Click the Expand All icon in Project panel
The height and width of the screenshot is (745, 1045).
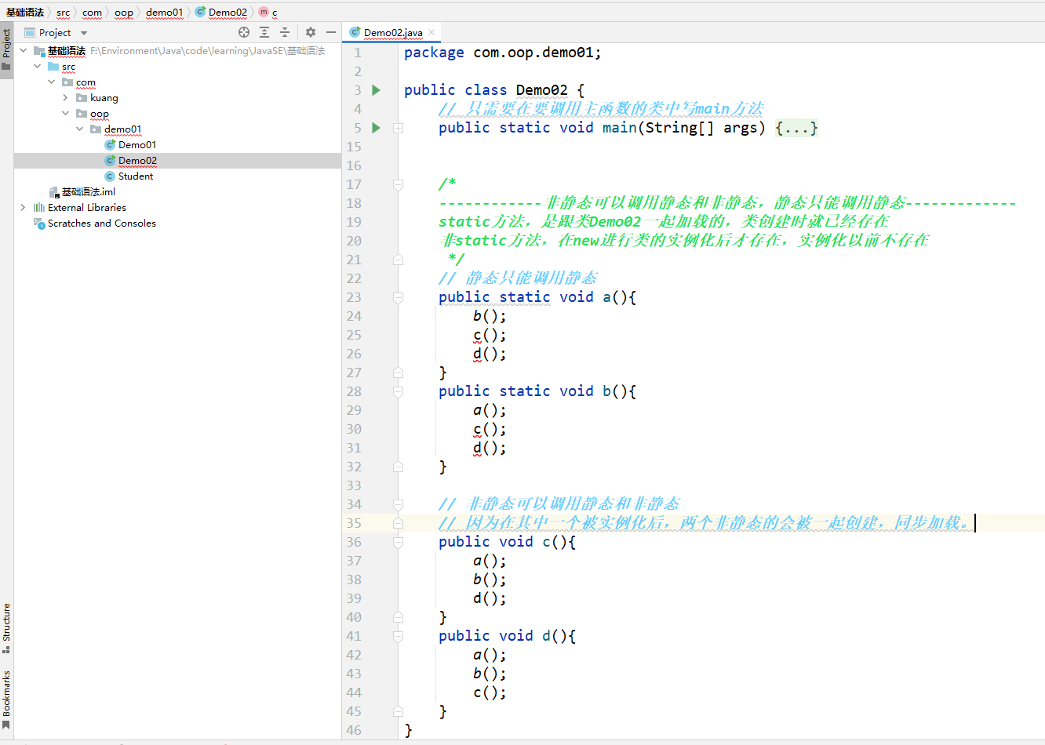pos(264,32)
